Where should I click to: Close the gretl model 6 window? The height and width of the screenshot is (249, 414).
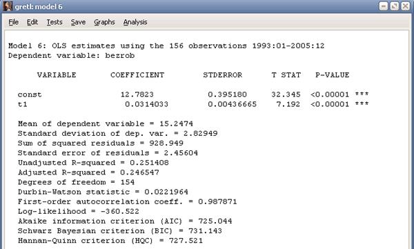pos(405,6)
